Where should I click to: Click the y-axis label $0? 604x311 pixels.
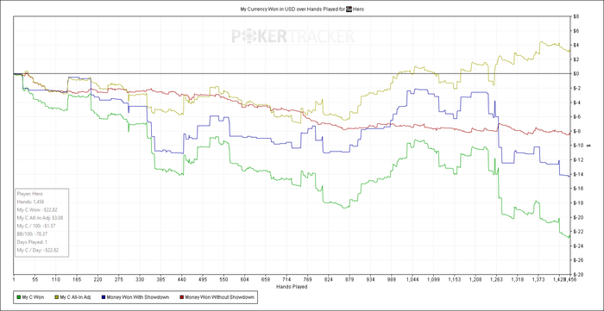click(576, 73)
